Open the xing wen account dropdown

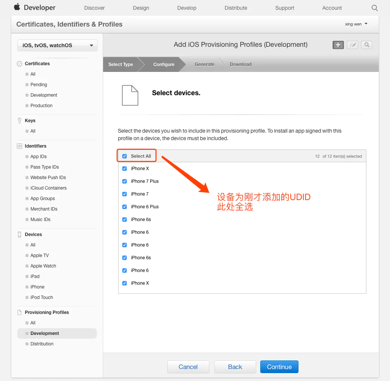tap(356, 24)
